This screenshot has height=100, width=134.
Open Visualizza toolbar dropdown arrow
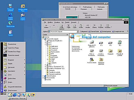[x=111, y=27]
